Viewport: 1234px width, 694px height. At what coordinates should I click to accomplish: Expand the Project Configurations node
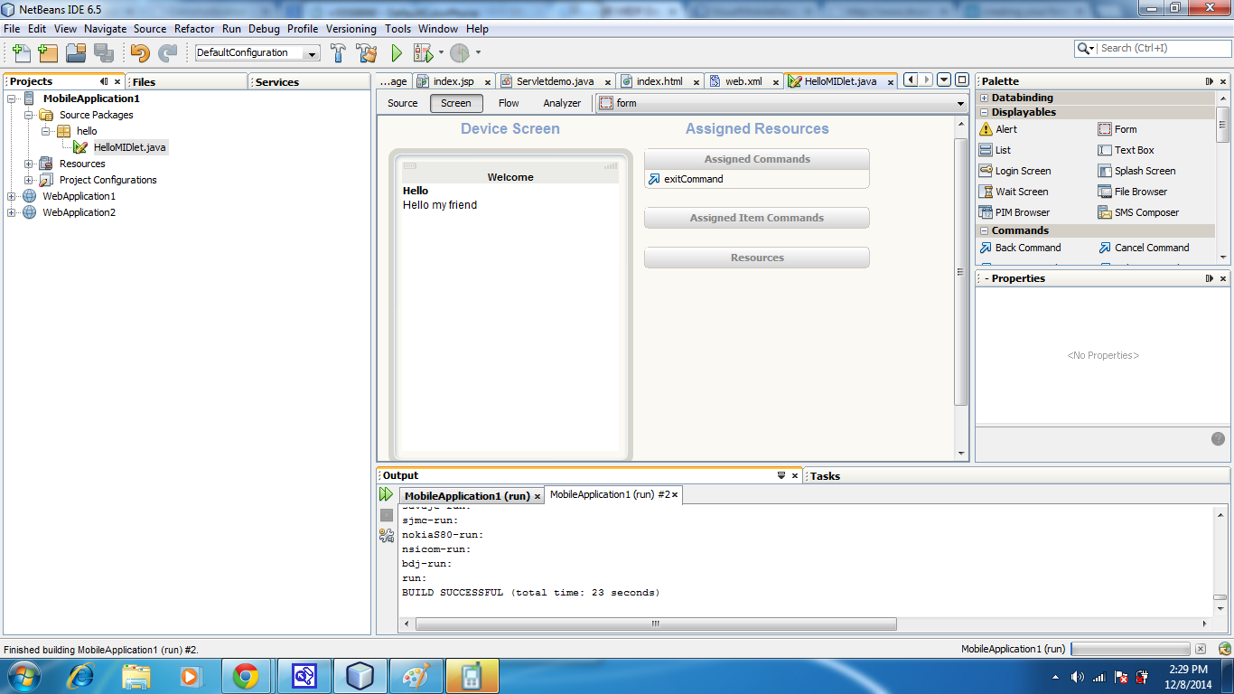29,180
